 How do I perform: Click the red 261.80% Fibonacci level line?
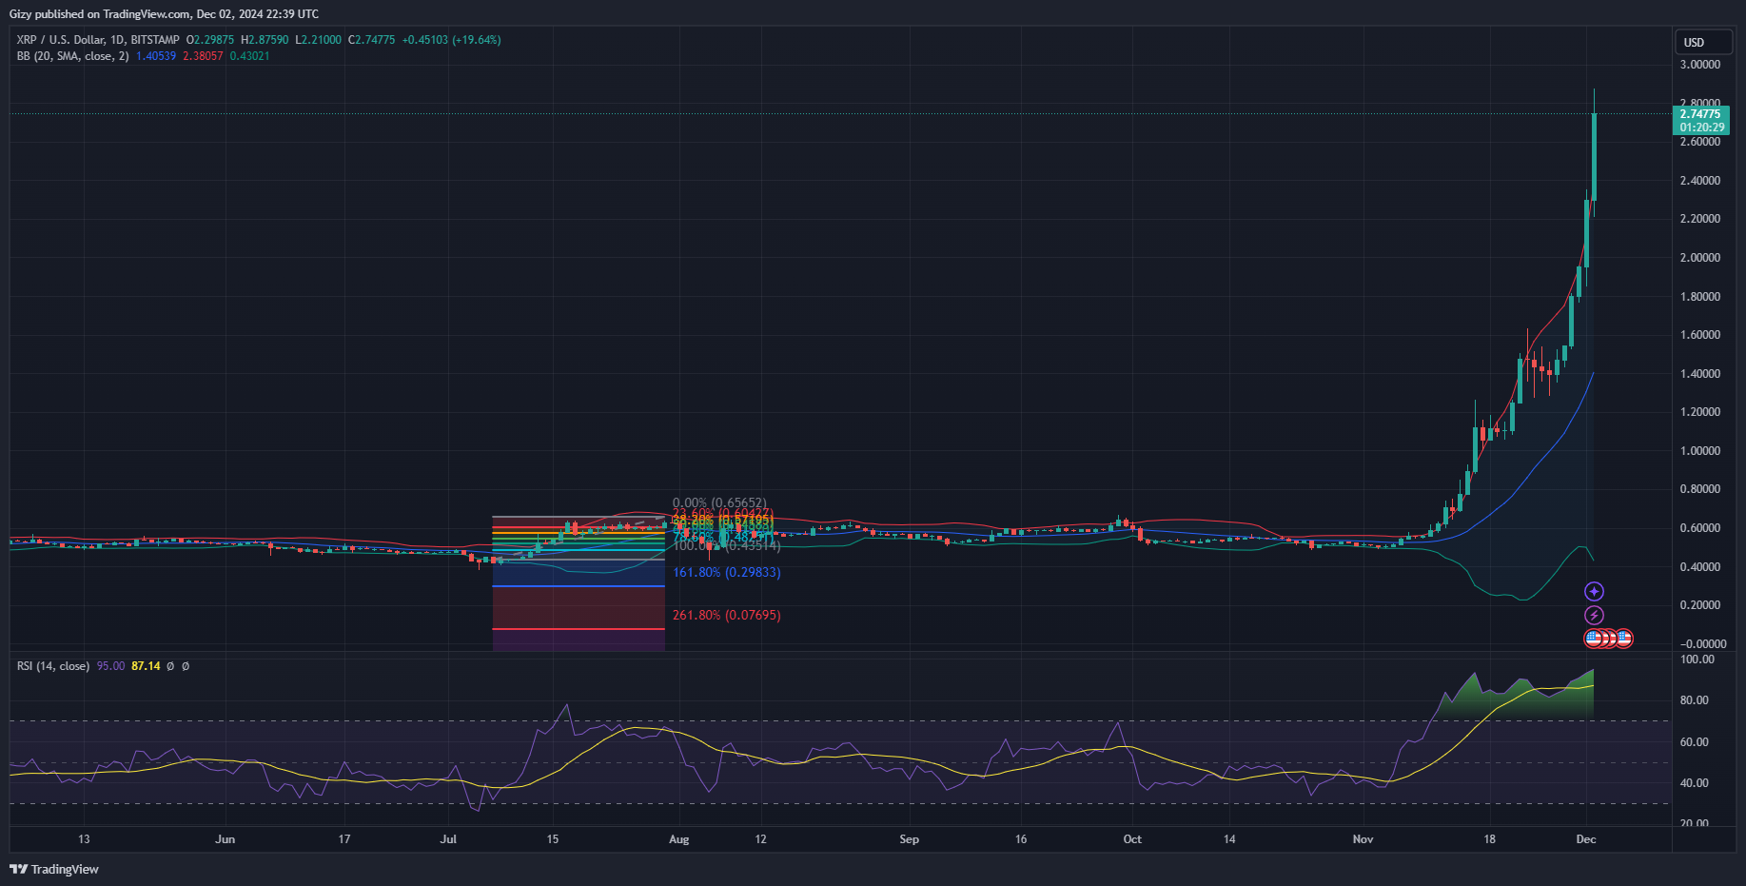(579, 629)
